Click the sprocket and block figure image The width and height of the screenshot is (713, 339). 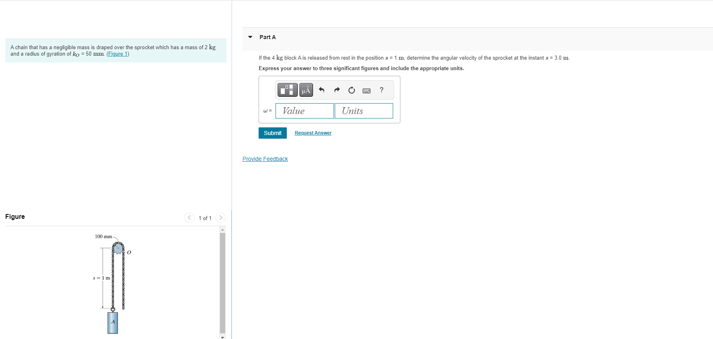click(x=113, y=284)
